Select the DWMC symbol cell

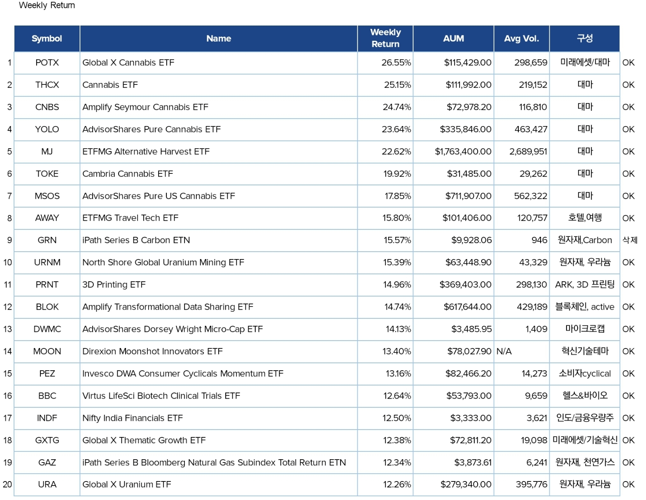point(47,329)
